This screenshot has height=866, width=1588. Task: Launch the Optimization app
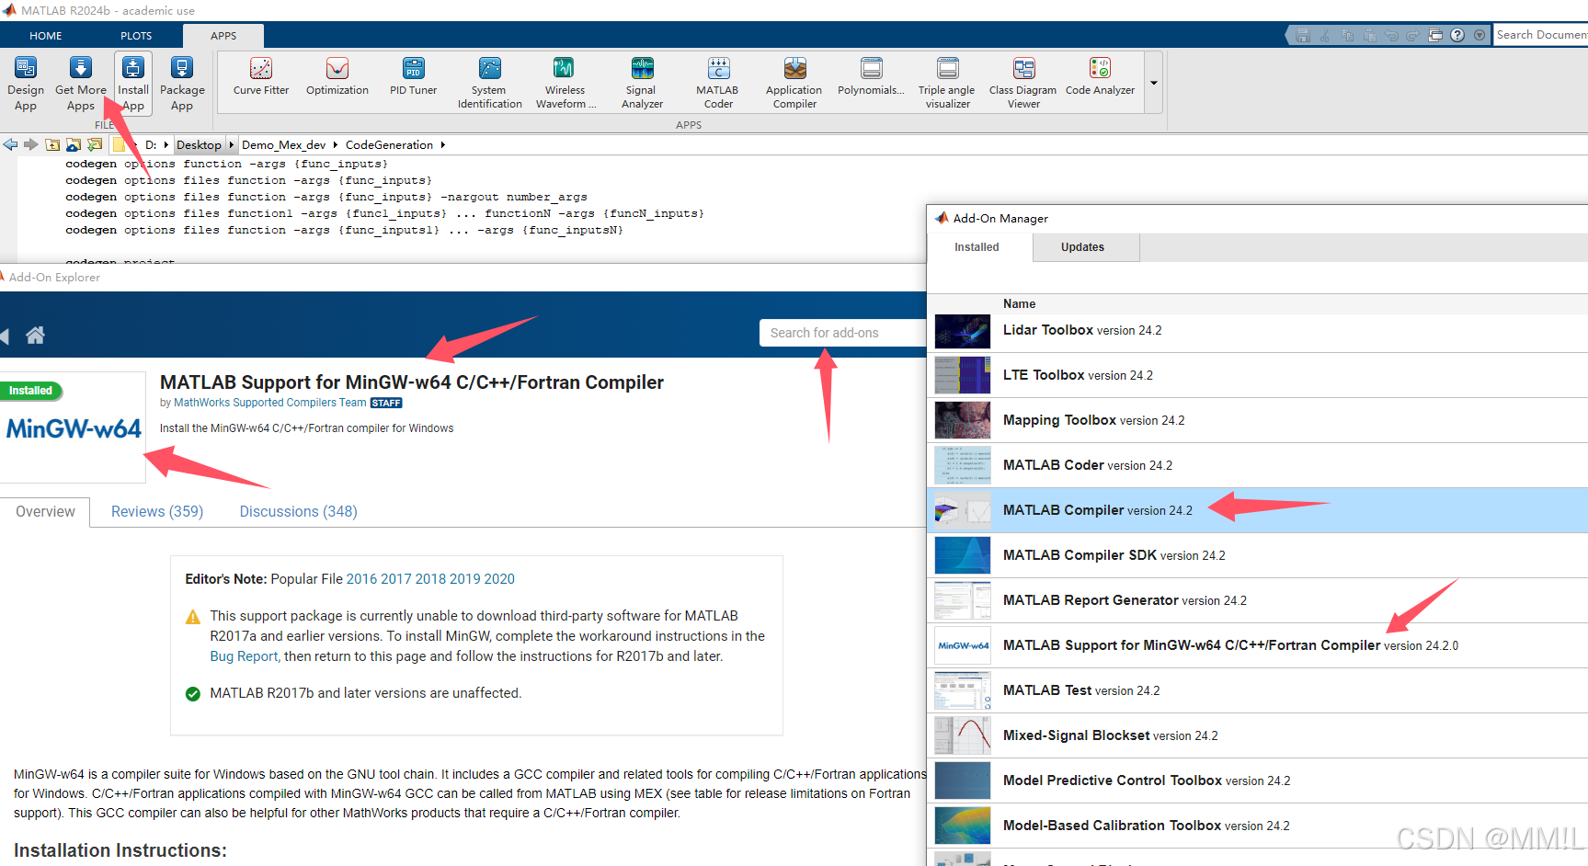pos(337,76)
